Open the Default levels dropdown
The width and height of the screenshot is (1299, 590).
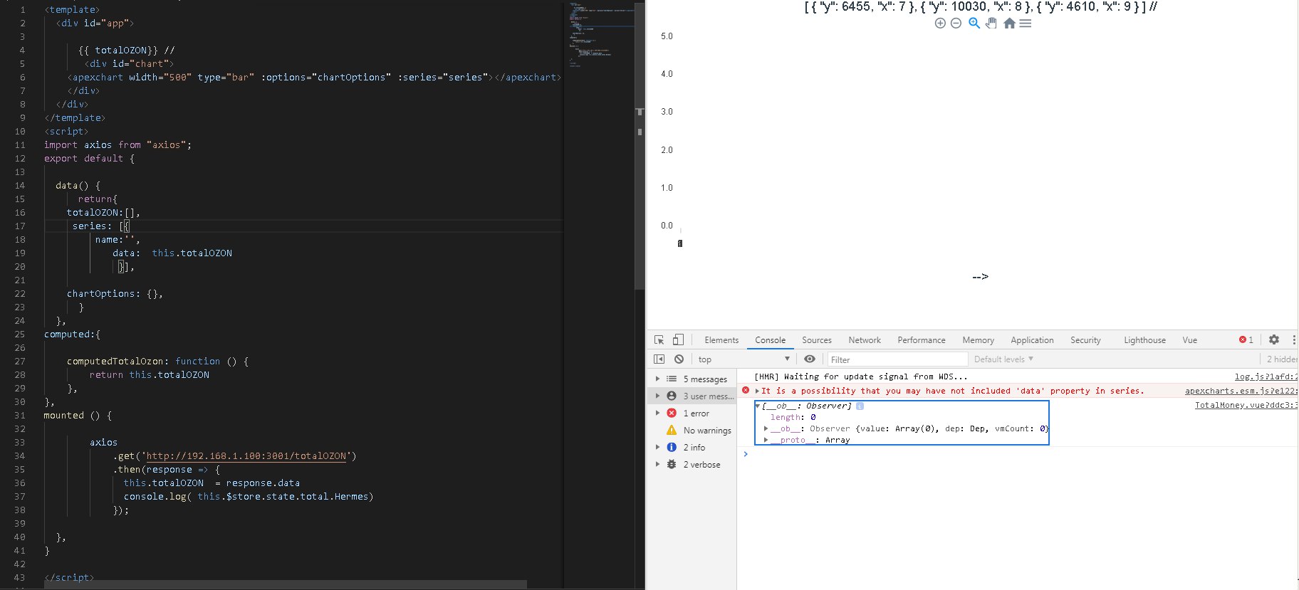pos(1003,359)
